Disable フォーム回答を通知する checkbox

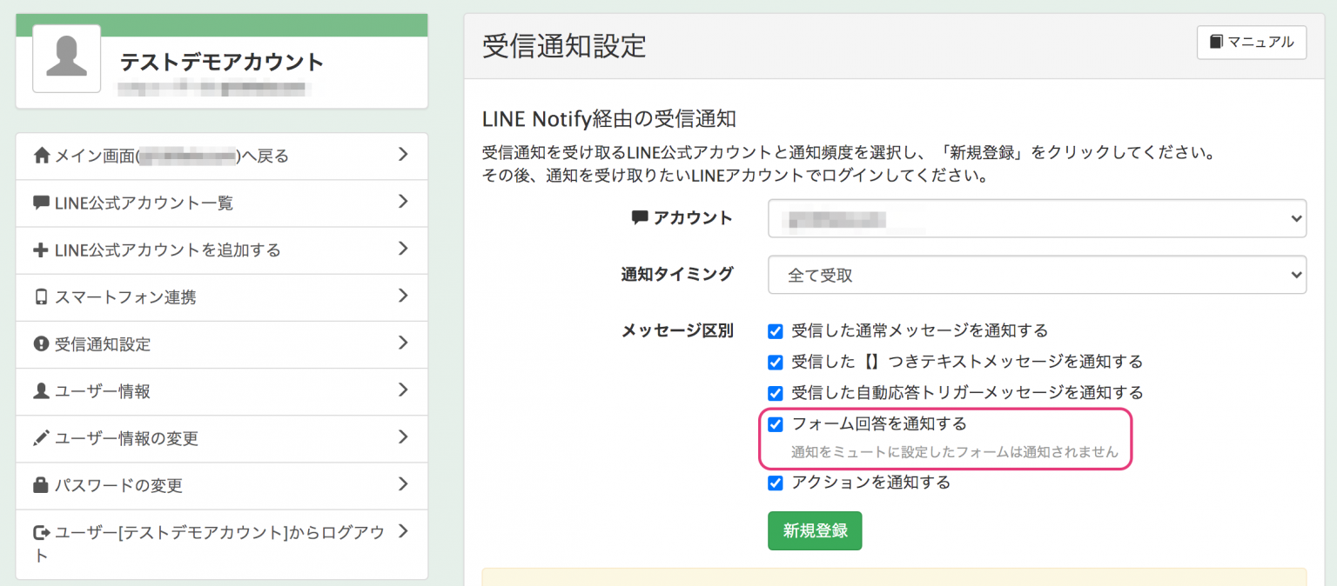coord(775,424)
